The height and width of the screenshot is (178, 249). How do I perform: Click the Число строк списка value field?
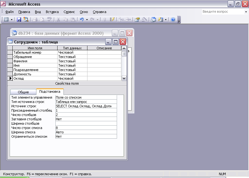pos(86,128)
